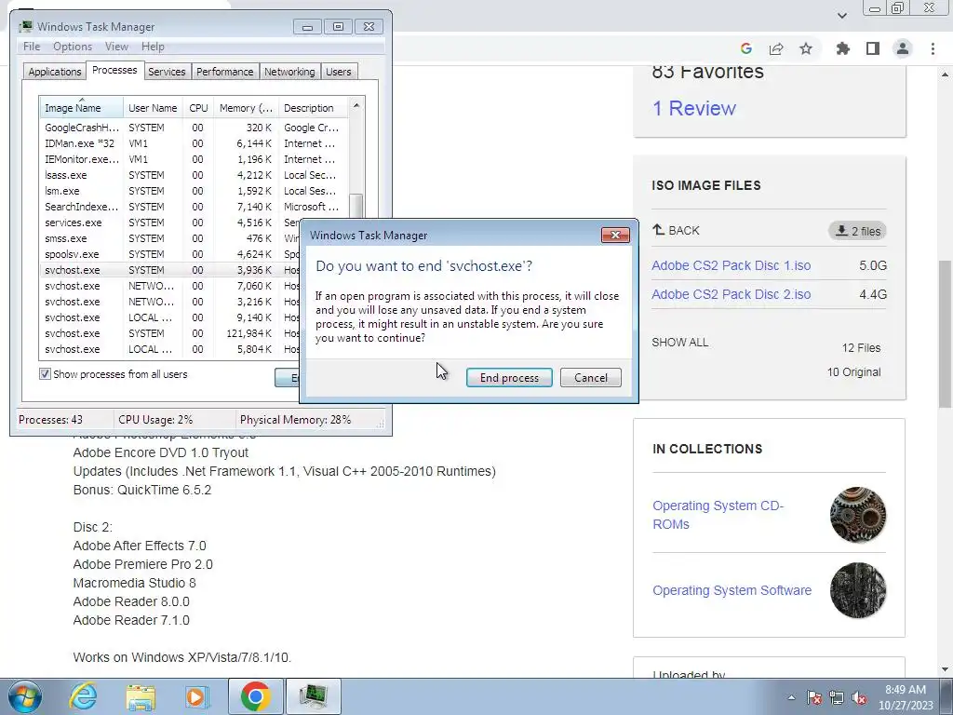
Task: Click End process in the confirmation dialog
Action: pyautogui.click(x=509, y=378)
